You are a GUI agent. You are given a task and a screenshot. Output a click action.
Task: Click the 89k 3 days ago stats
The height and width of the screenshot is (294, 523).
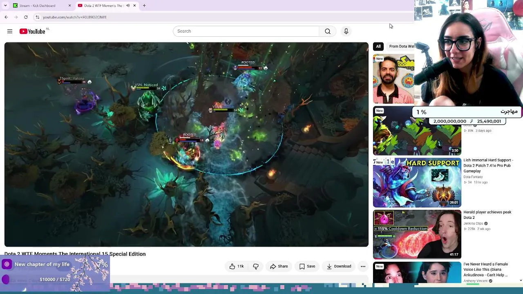[x=477, y=131]
